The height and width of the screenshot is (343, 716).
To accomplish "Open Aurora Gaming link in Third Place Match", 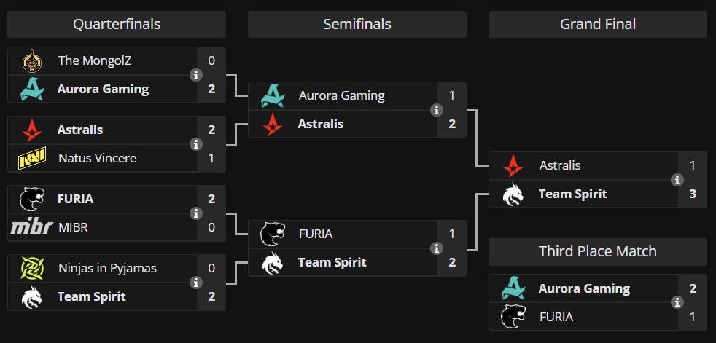I will (x=584, y=288).
